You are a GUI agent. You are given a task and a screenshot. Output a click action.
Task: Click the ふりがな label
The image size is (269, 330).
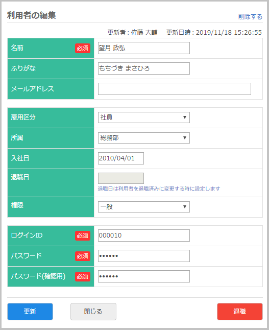click(23, 68)
